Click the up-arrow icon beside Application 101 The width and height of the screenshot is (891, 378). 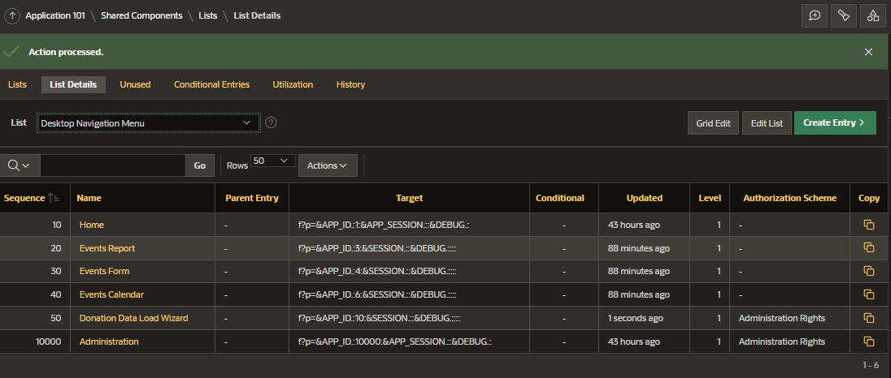pyautogui.click(x=12, y=16)
